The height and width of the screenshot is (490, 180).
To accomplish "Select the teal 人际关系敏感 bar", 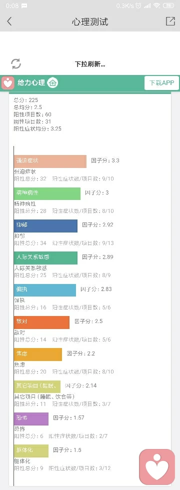I will 45,258.
